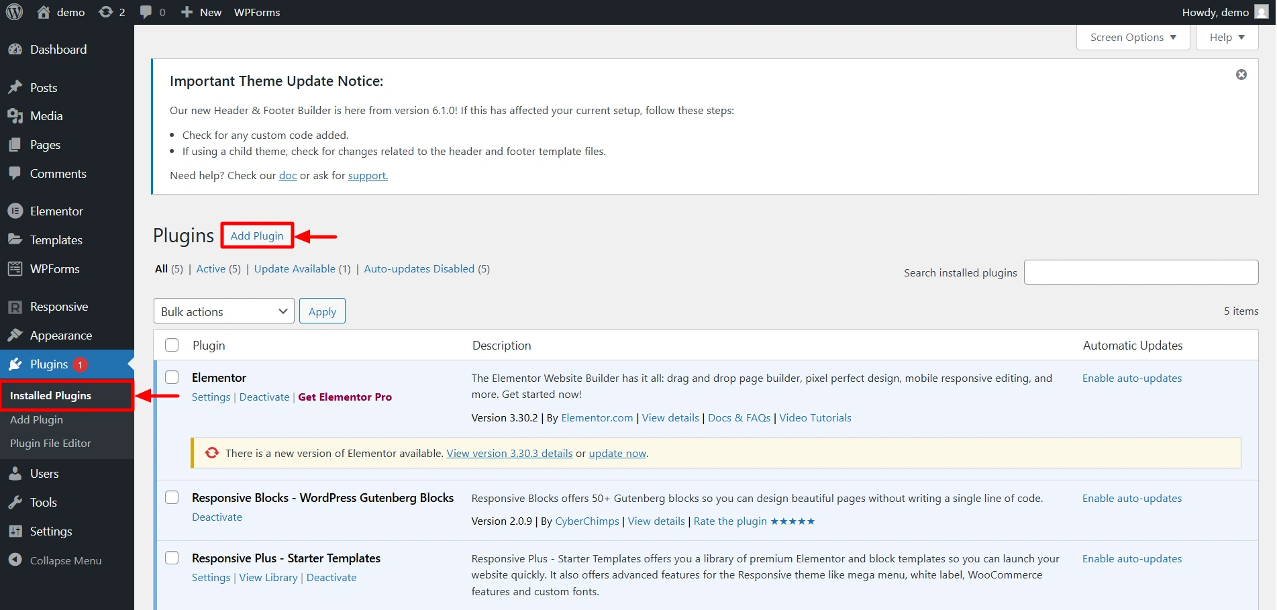Image resolution: width=1277 pixels, height=610 pixels.
Task: Click the plus New content icon
Action: tap(187, 12)
